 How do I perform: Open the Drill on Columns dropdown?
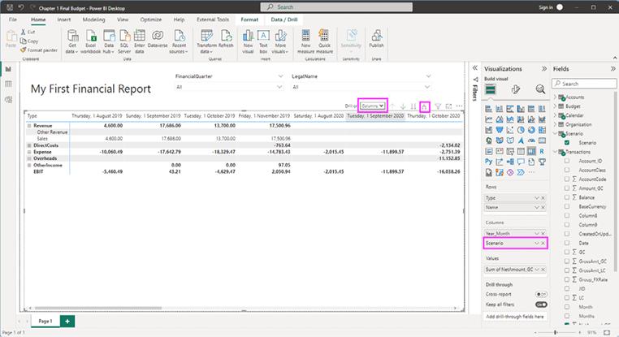pos(374,106)
